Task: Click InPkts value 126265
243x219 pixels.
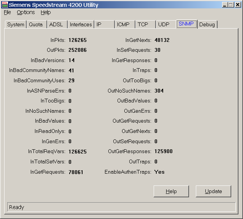Action: pyautogui.click(x=78, y=40)
